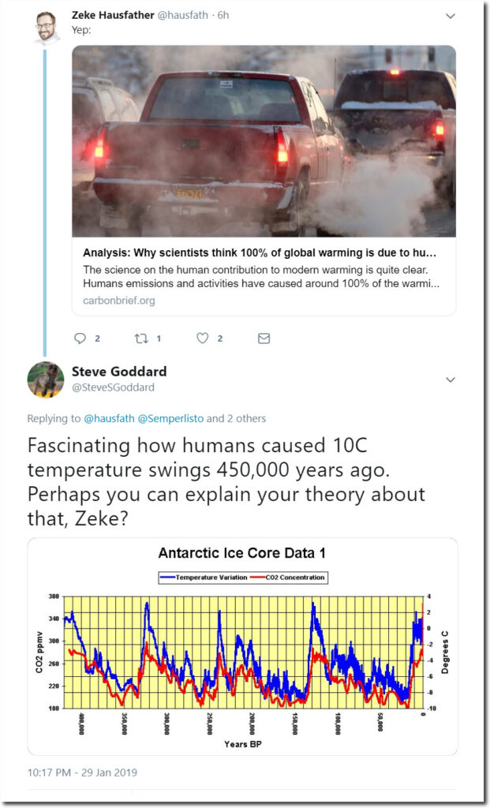The width and height of the screenshot is (490, 808).
Task: Open the @hausfath reply mention link
Action: coord(109,418)
